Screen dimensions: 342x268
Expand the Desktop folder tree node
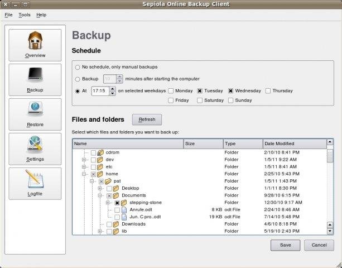click(100, 188)
